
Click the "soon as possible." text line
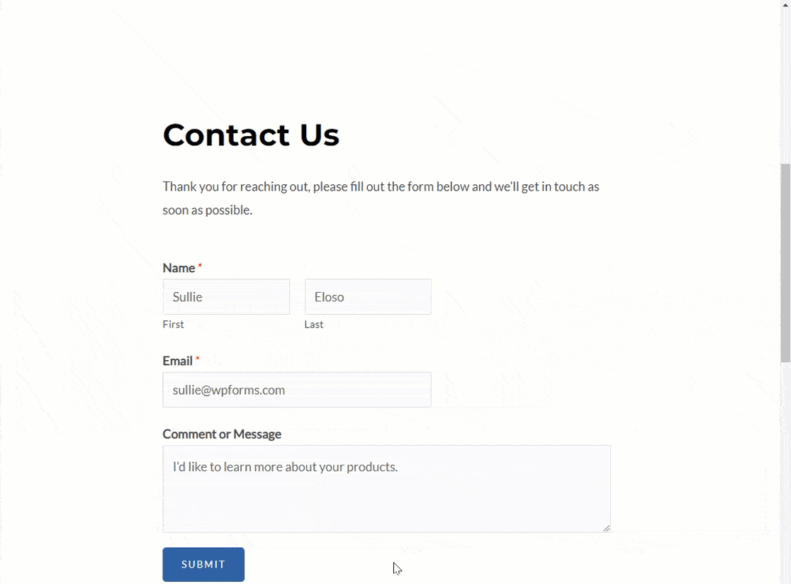207,210
